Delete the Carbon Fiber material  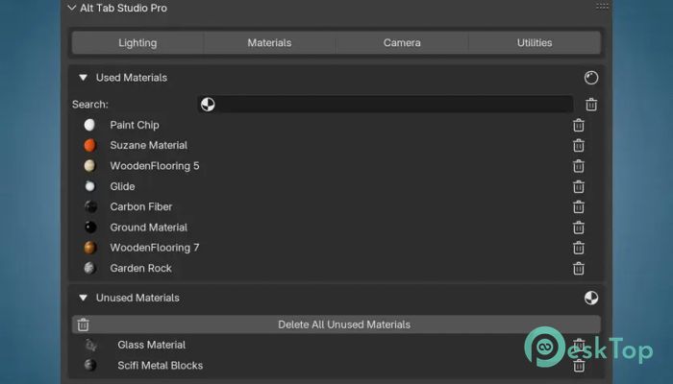tap(579, 206)
